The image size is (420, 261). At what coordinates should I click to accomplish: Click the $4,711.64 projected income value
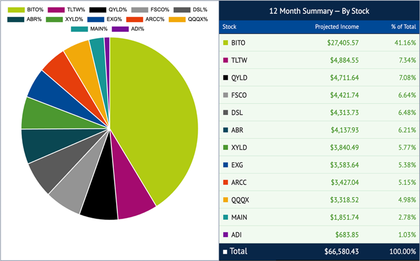click(344, 78)
